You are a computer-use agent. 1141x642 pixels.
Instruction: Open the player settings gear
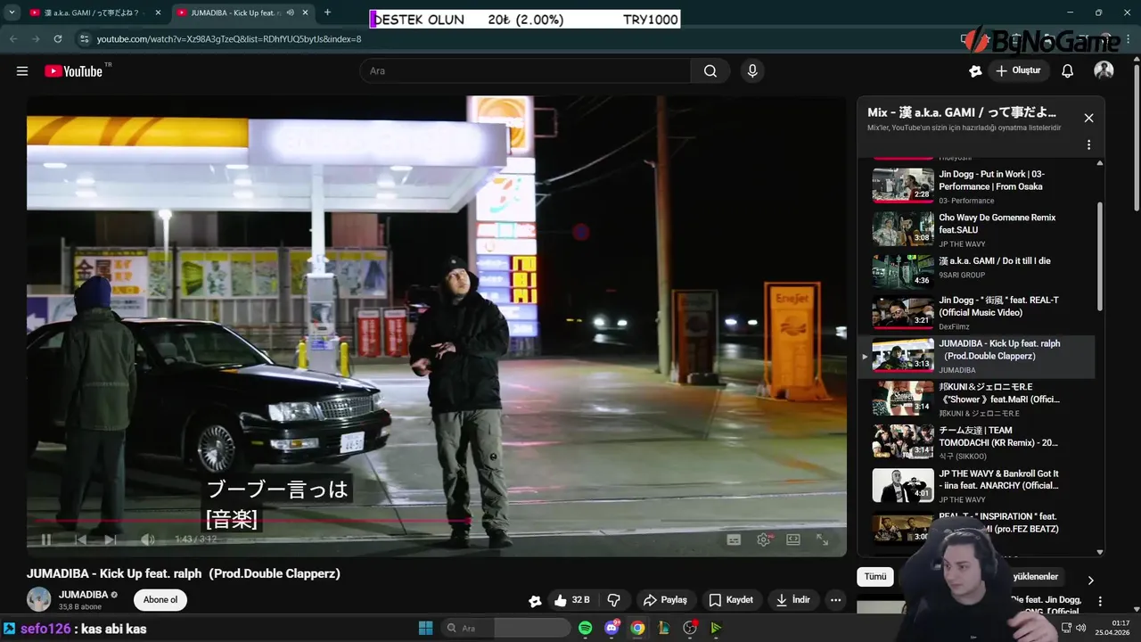click(763, 539)
